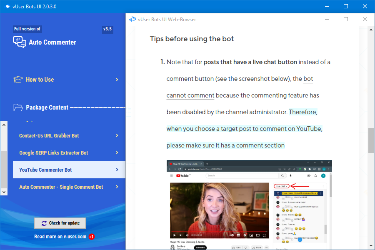The height and width of the screenshot is (250, 375).
Task: Open the Google SERP Links Extractor Bot entry
Action: coord(69,152)
